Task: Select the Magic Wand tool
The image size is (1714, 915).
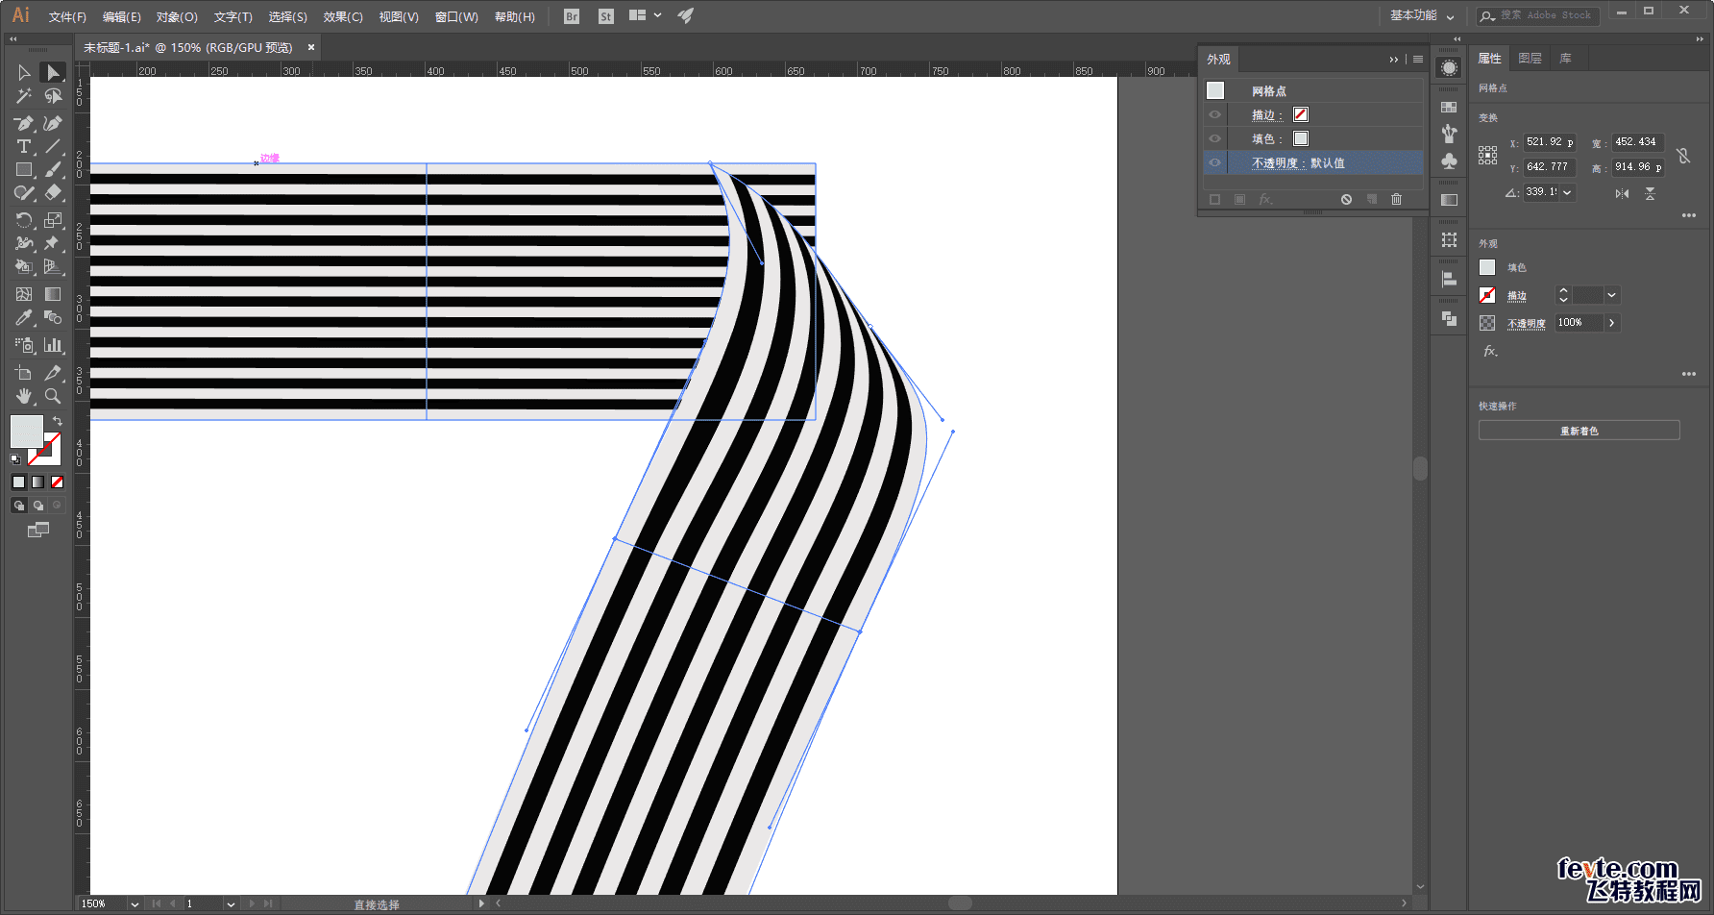Action: click(x=23, y=96)
